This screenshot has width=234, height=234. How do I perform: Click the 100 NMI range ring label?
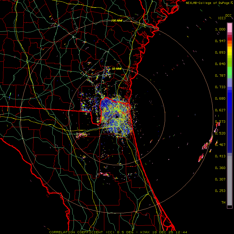[117, 21]
